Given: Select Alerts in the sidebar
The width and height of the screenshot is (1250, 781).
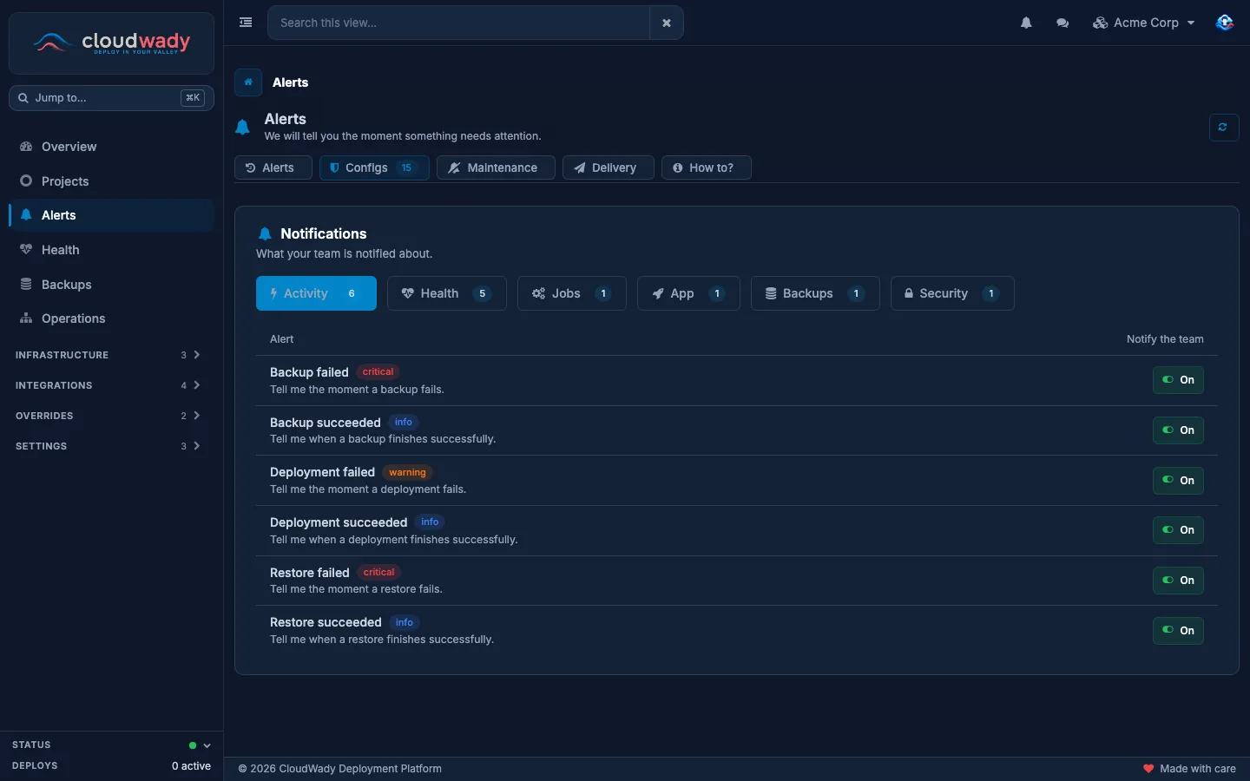Looking at the screenshot, I should 111,215.
